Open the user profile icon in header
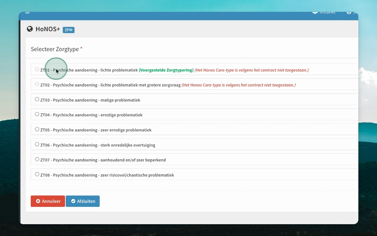 tap(349, 12)
